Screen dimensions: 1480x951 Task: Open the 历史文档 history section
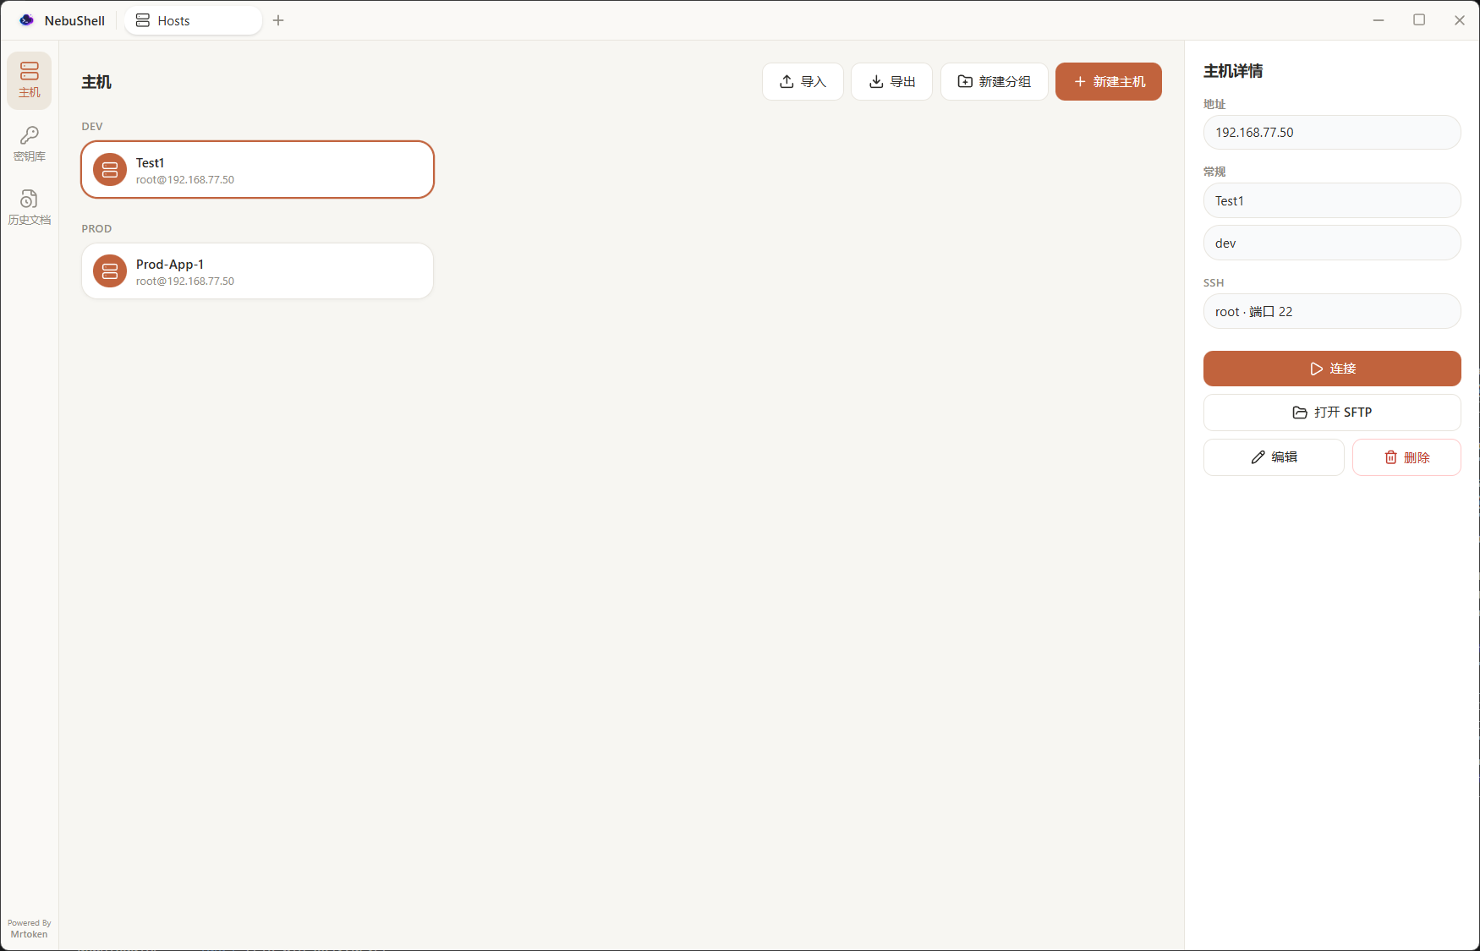(29, 207)
